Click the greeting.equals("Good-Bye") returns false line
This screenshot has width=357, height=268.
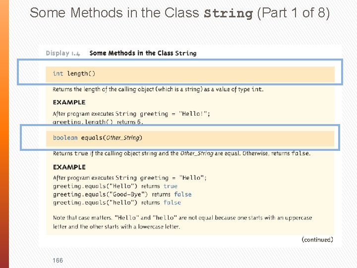(122, 194)
